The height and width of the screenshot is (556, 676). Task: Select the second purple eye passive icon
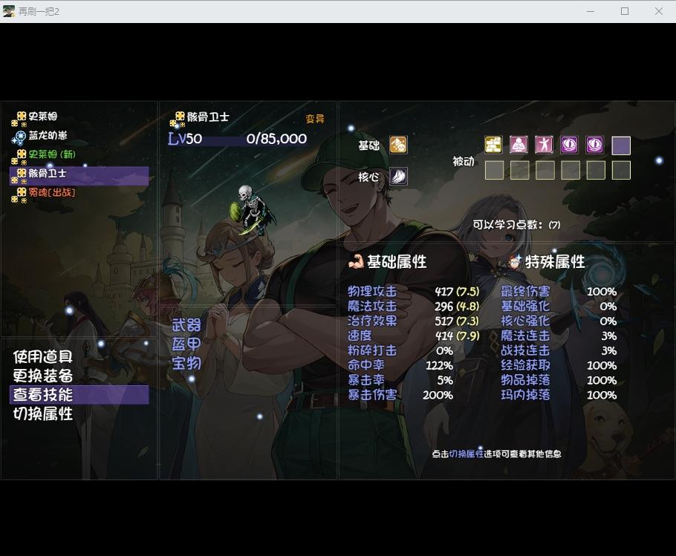[x=595, y=145]
